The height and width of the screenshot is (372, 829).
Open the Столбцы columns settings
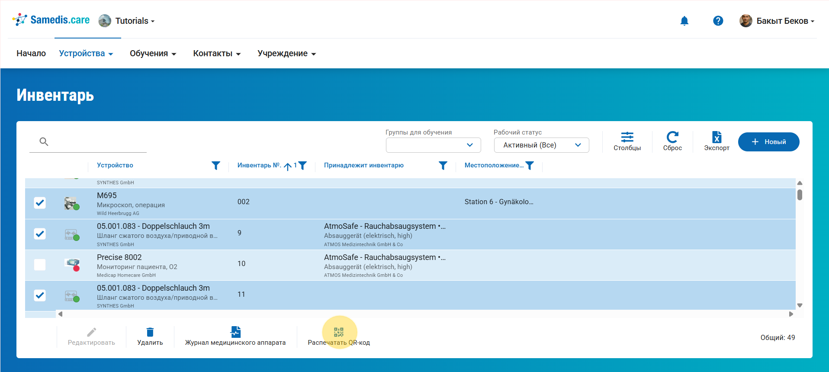627,141
